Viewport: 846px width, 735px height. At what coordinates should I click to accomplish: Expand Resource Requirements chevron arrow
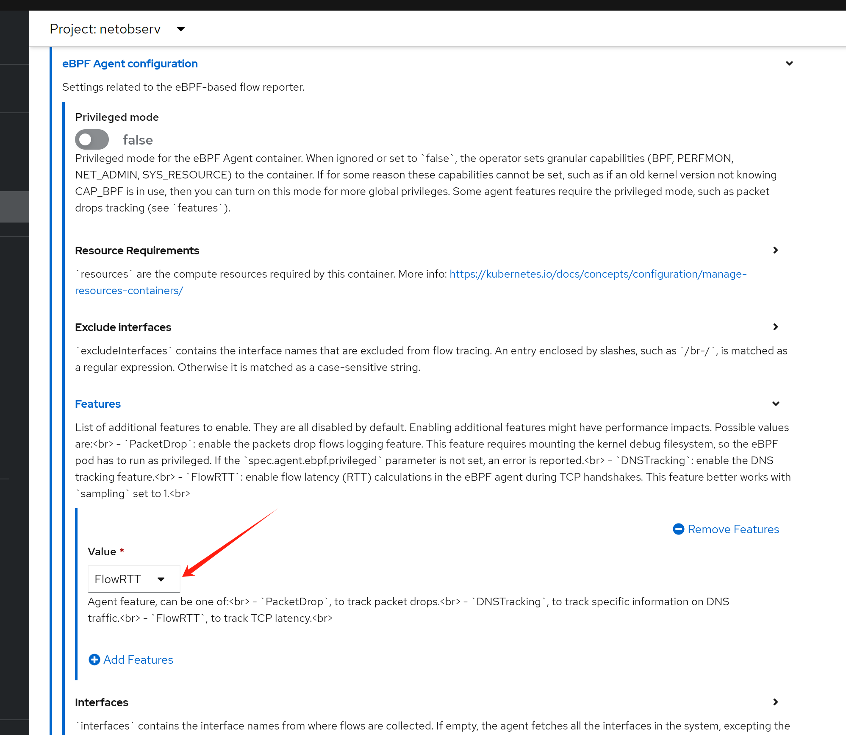[775, 250]
